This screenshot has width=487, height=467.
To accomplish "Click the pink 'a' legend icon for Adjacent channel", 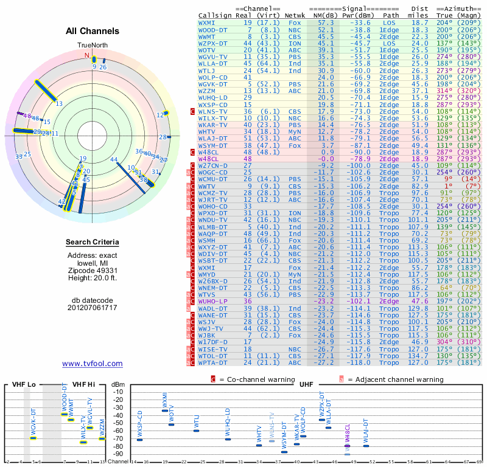I will pos(342,379).
